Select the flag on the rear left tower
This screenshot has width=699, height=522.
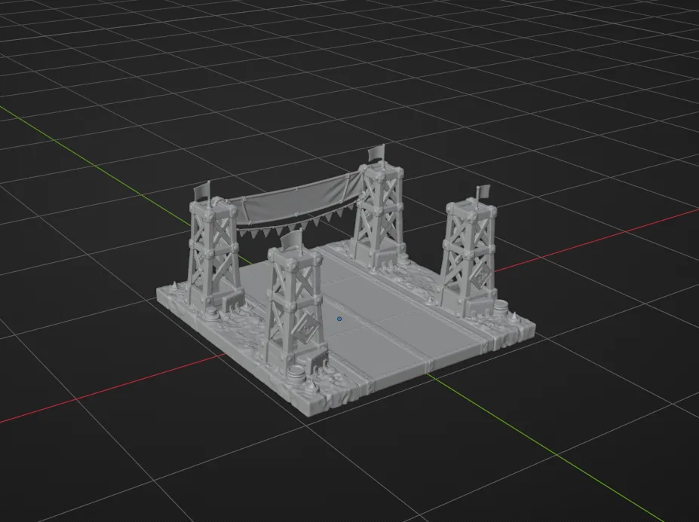(202, 191)
